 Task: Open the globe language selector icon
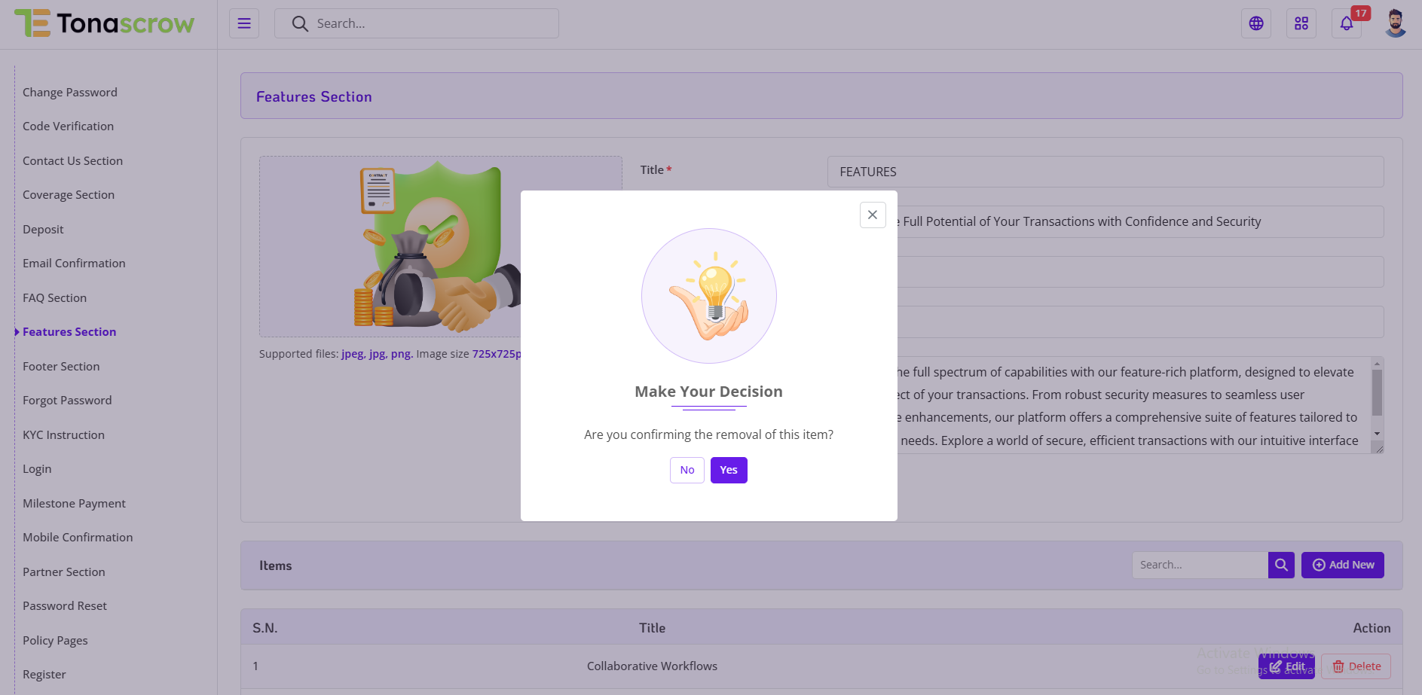(1255, 23)
